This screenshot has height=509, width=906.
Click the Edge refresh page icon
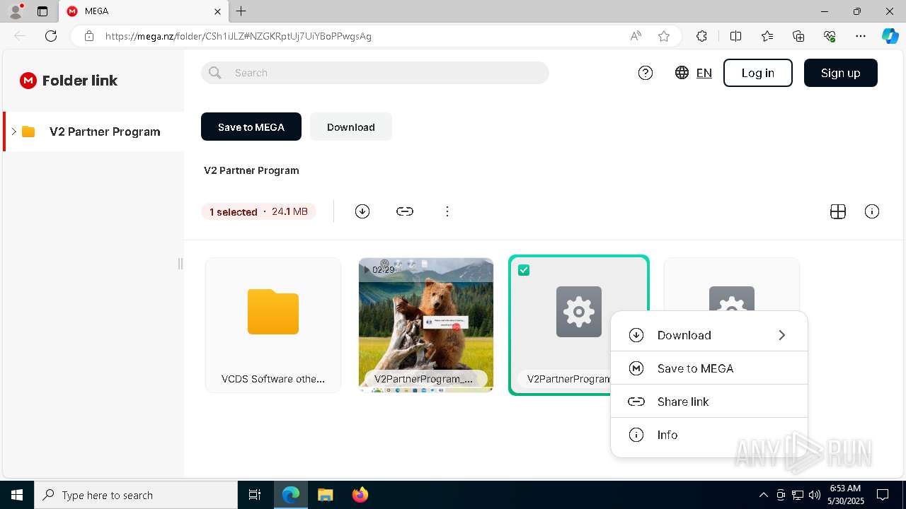(51, 36)
